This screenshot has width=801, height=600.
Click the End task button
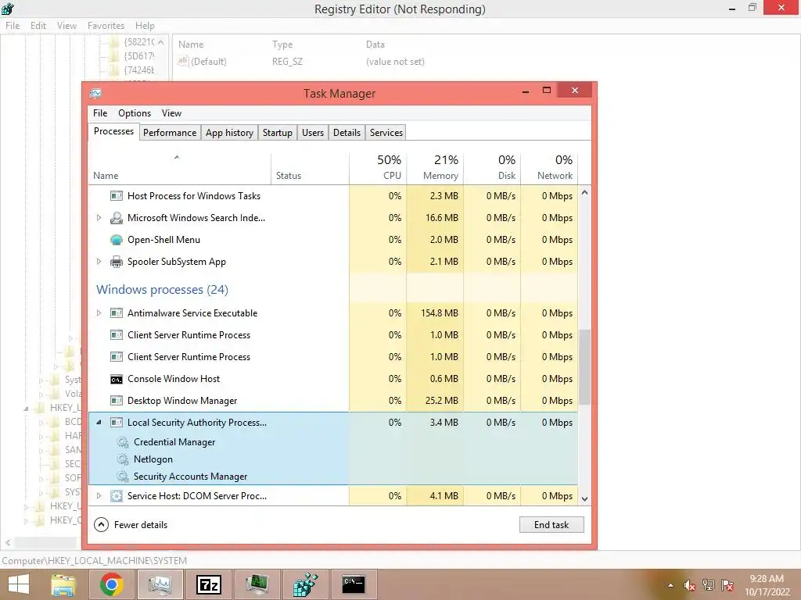551,525
